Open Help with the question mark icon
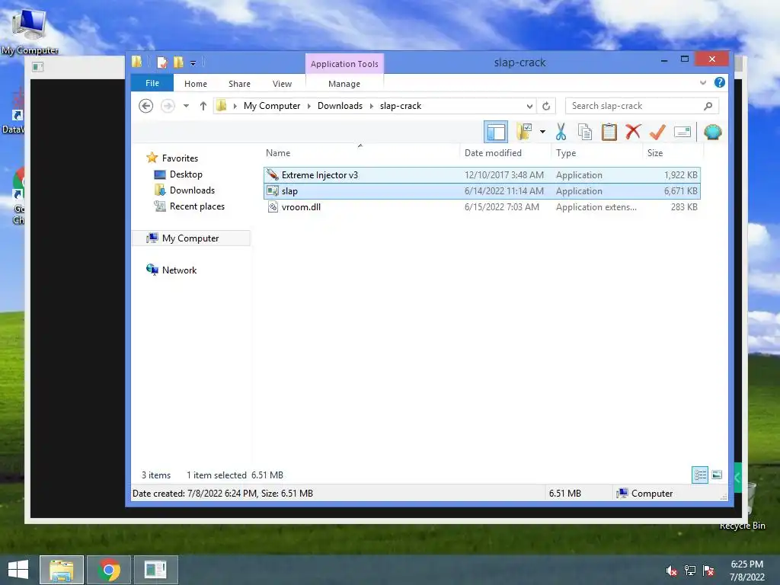780x585 pixels. click(719, 82)
